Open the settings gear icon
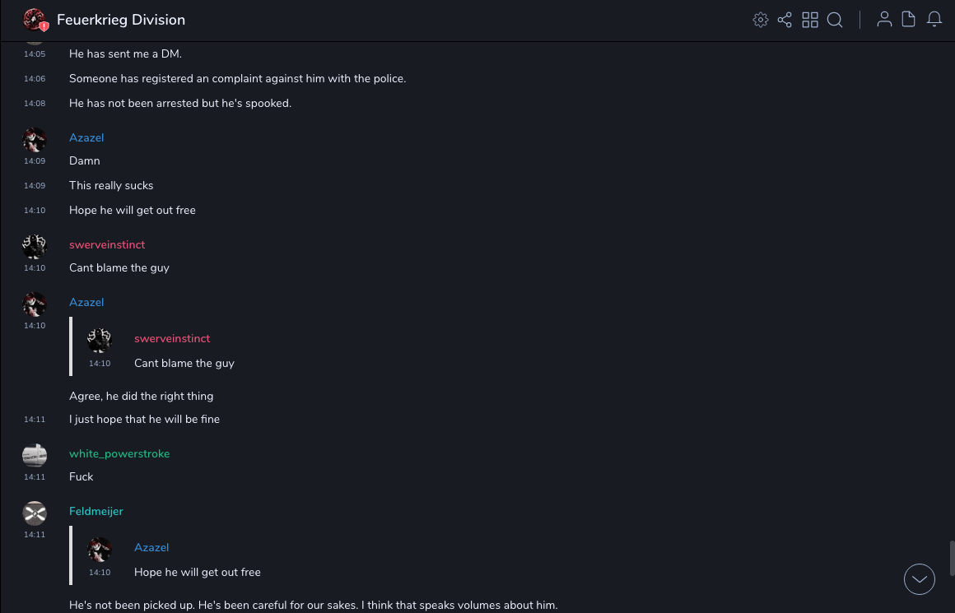The image size is (955, 613). click(761, 20)
